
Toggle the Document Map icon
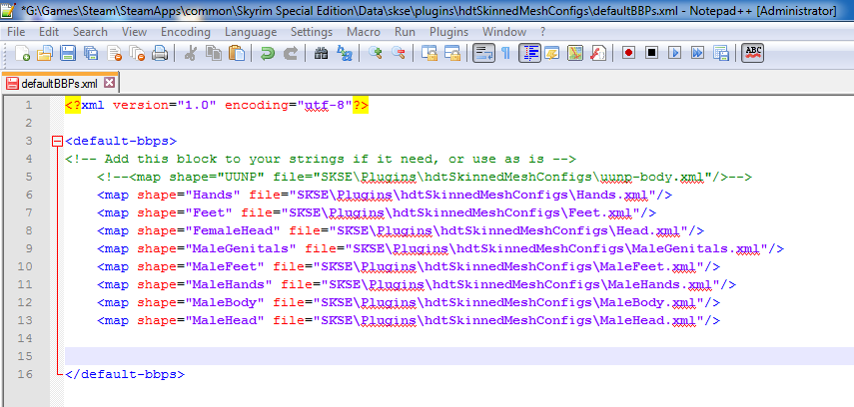tap(575, 53)
